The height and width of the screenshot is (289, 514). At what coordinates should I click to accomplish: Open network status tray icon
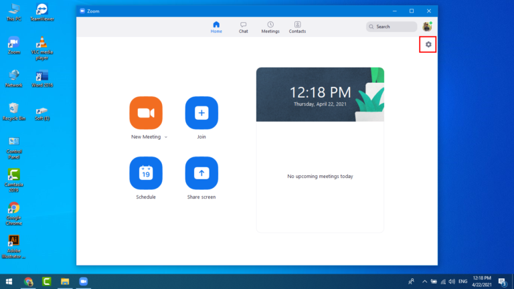click(443, 282)
